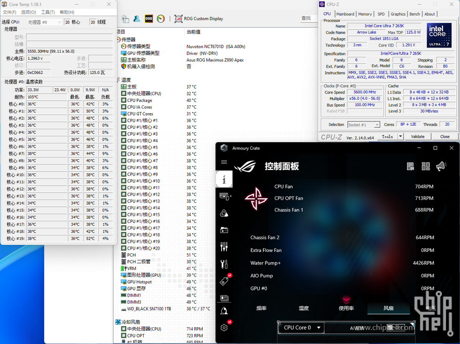Click the gauge sensor toolbar icon

[x=161, y=18]
